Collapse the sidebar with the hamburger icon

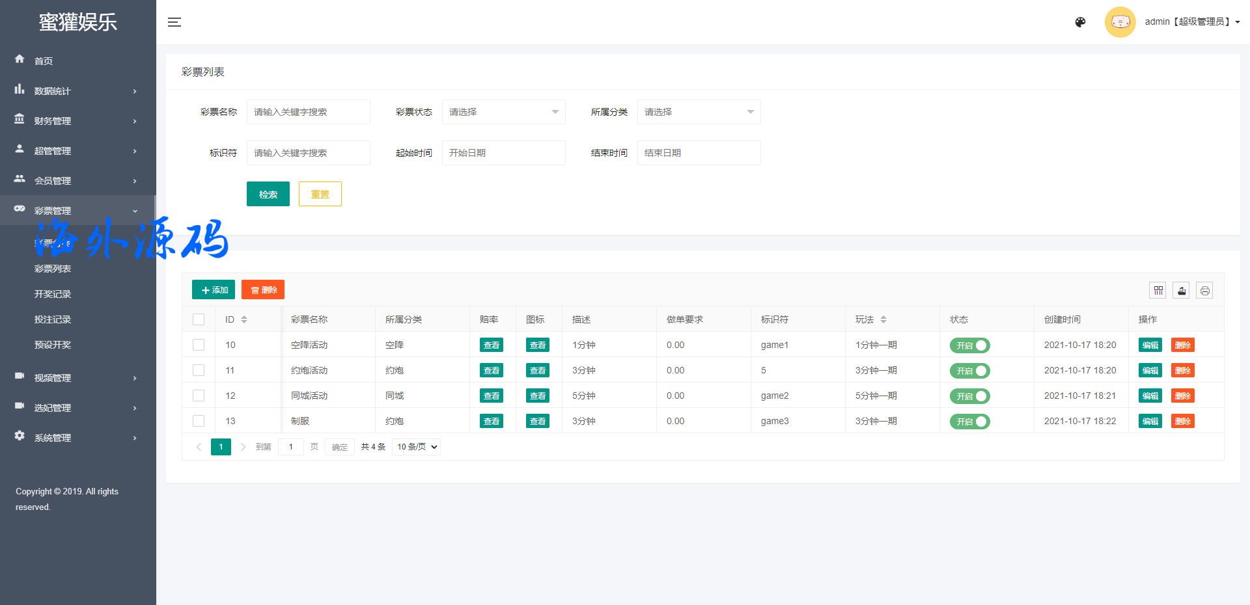point(174,22)
